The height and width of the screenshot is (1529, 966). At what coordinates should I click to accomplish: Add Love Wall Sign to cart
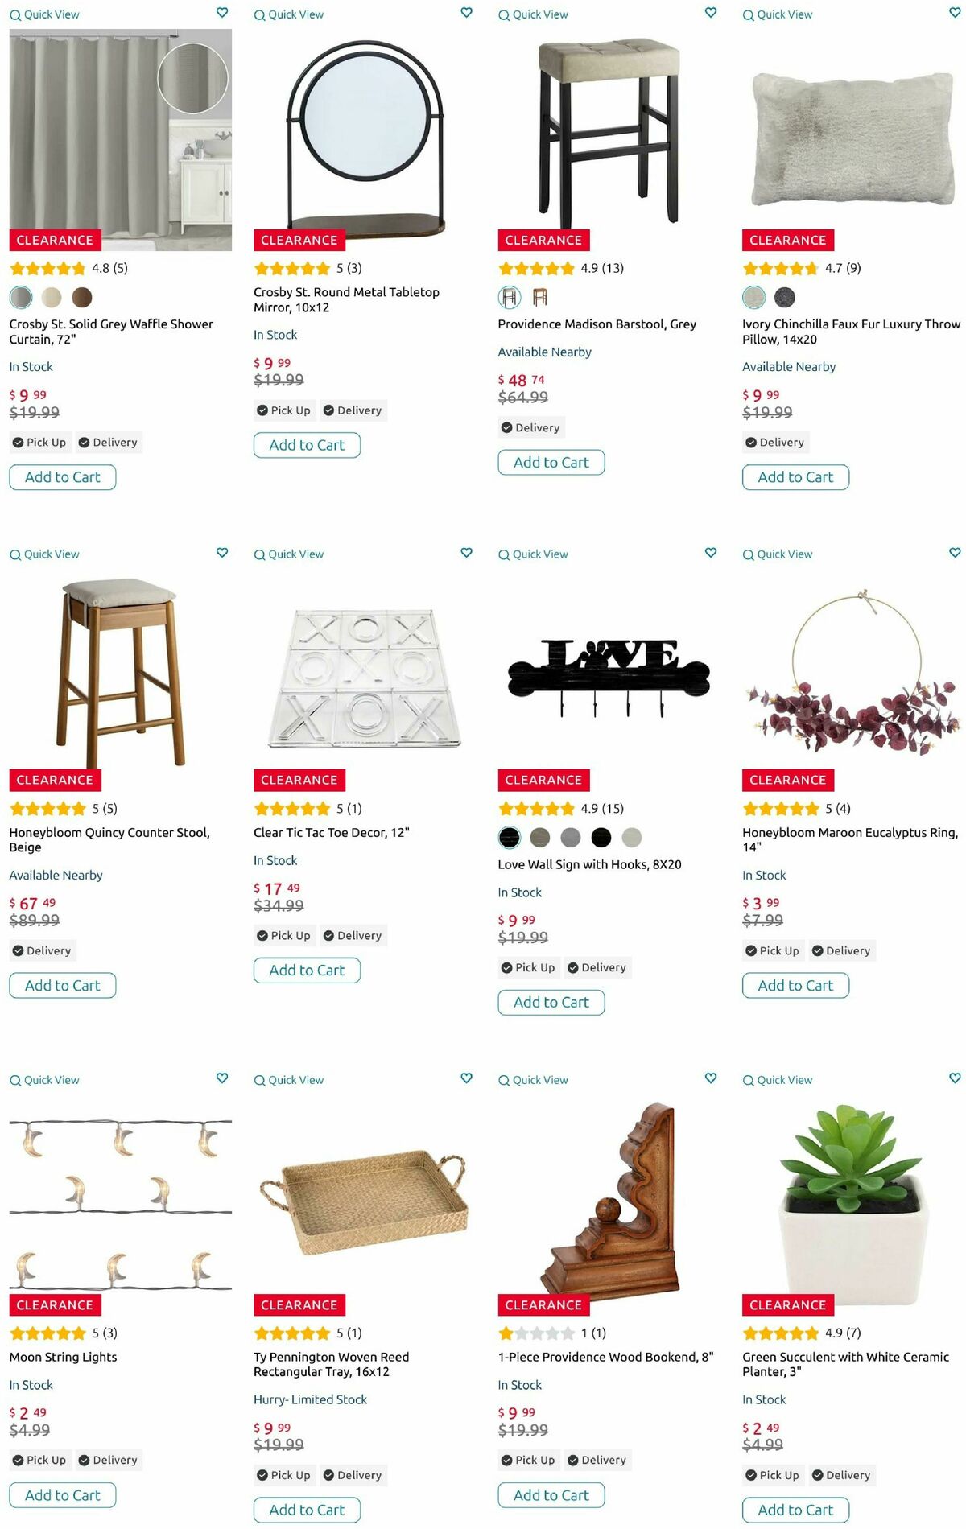click(x=551, y=1002)
